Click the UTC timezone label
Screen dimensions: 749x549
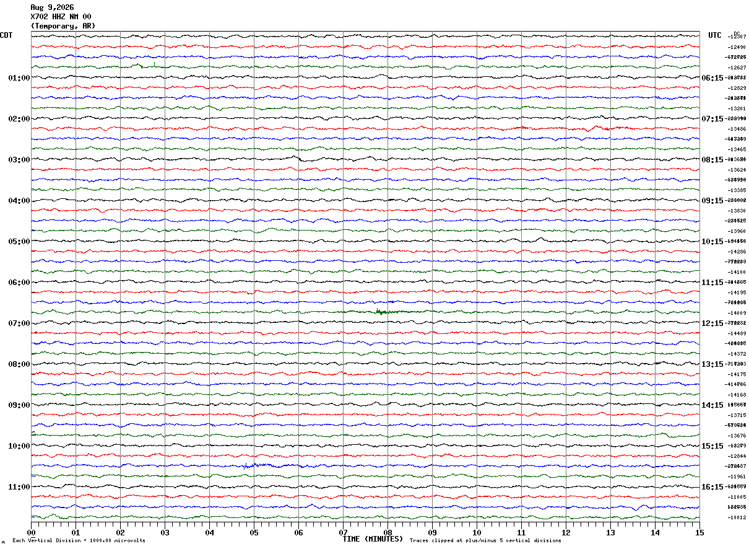(715, 35)
